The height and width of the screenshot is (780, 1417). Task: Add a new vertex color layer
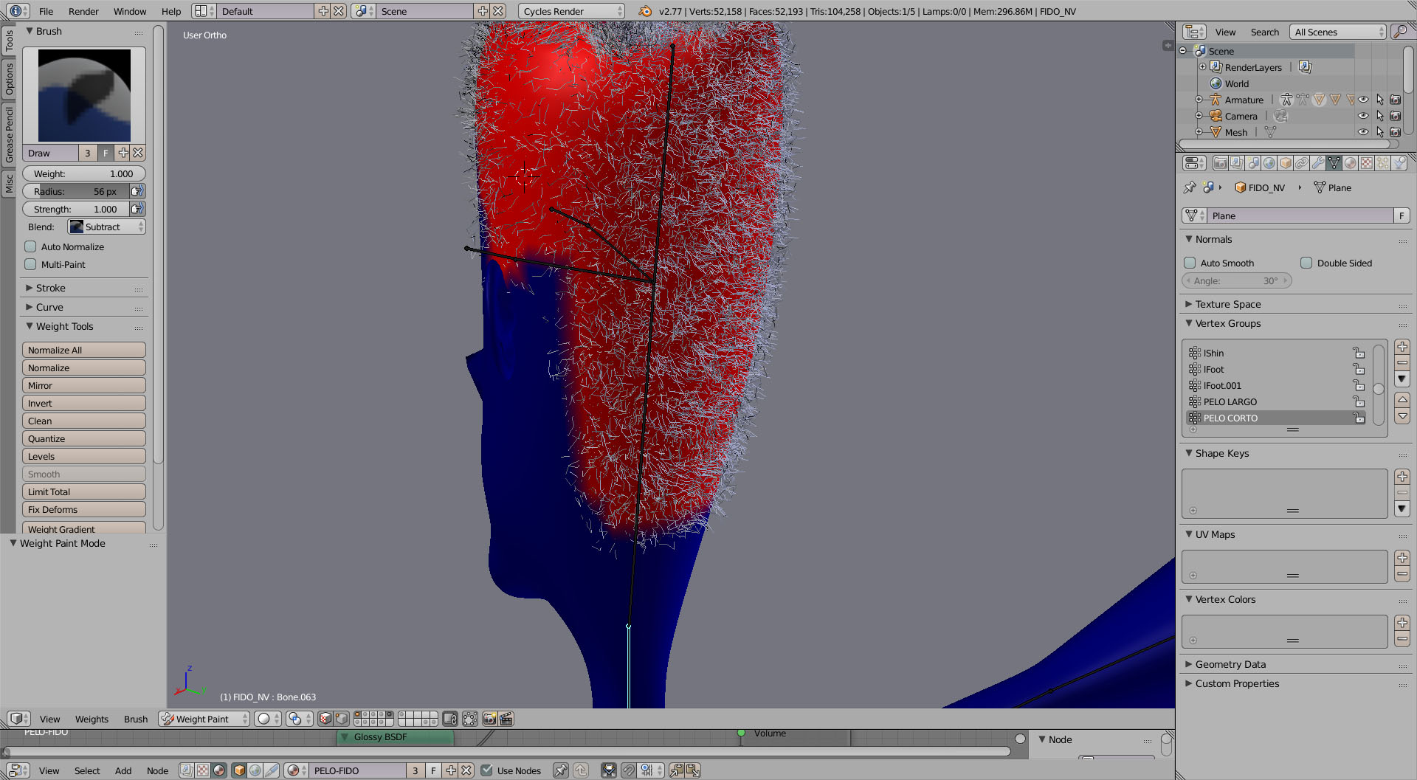(x=1402, y=623)
